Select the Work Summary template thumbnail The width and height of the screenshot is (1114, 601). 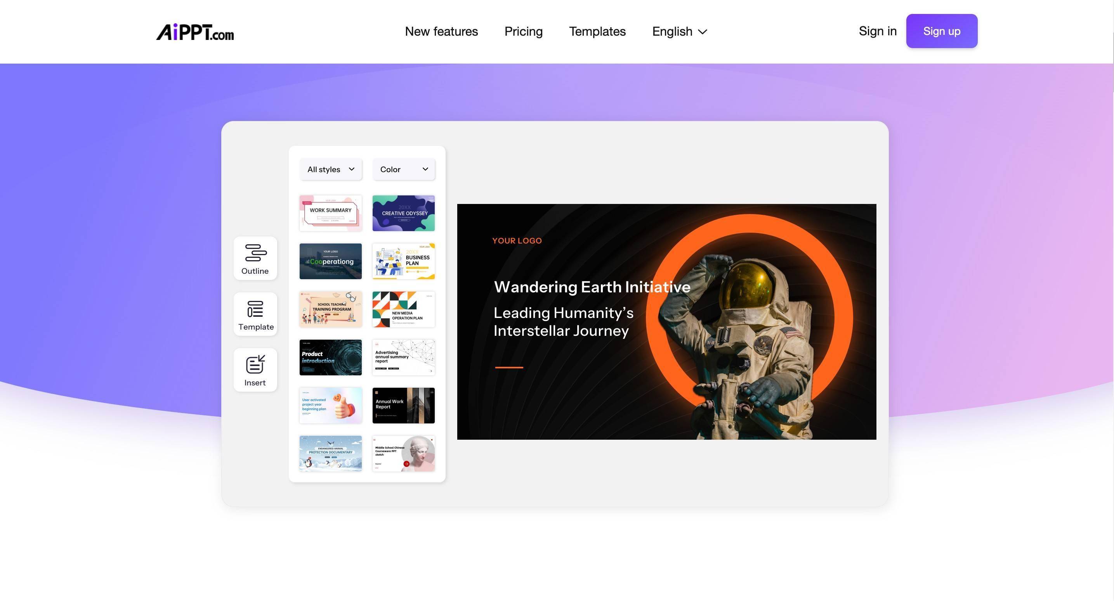[330, 213]
